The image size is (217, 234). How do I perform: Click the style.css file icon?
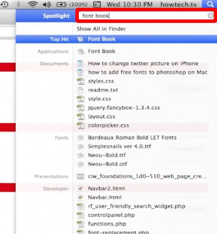point(81,99)
